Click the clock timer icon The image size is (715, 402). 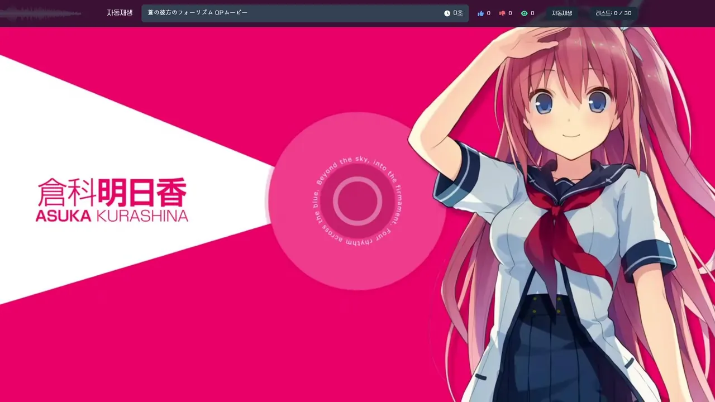click(447, 13)
